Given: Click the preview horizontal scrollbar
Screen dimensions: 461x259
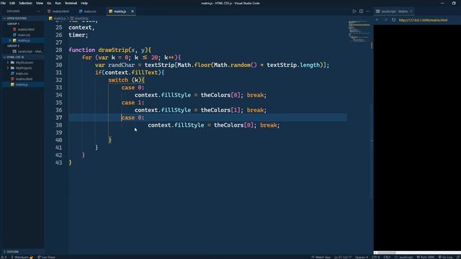Looking at the screenshot, I should pyautogui.click(x=417, y=253).
